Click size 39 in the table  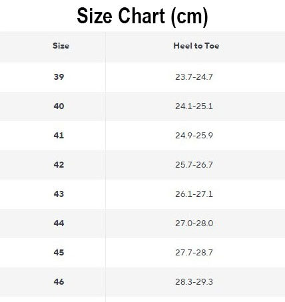[x=59, y=77]
